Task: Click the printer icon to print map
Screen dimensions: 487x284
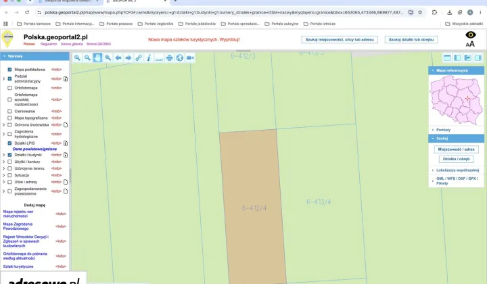Action: pyautogui.click(x=169, y=57)
